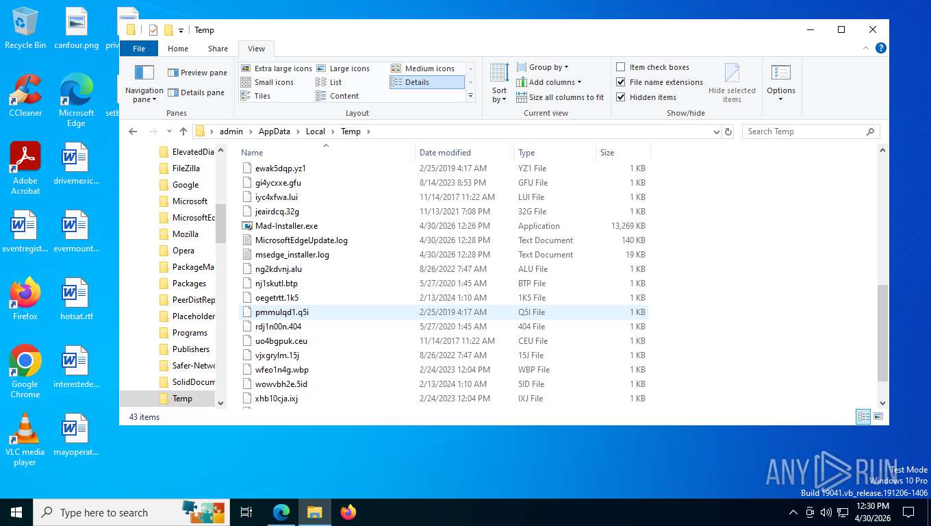Click admin in the address path

[231, 131]
